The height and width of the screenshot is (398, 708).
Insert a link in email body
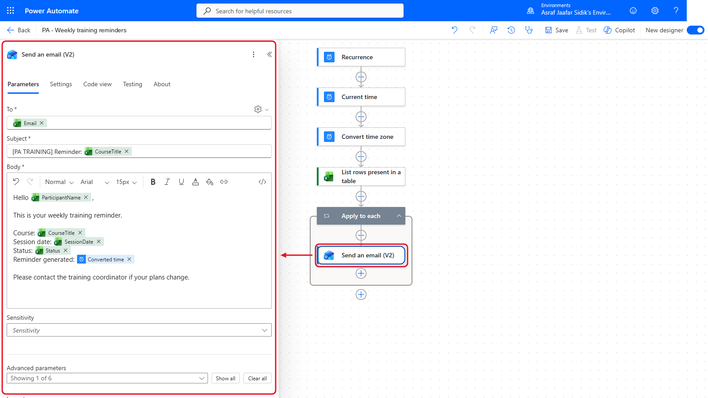pyautogui.click(x=224, y=182)
